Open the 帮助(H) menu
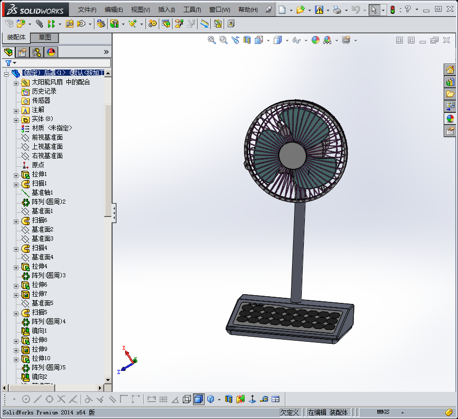 [x=248, y=10]
